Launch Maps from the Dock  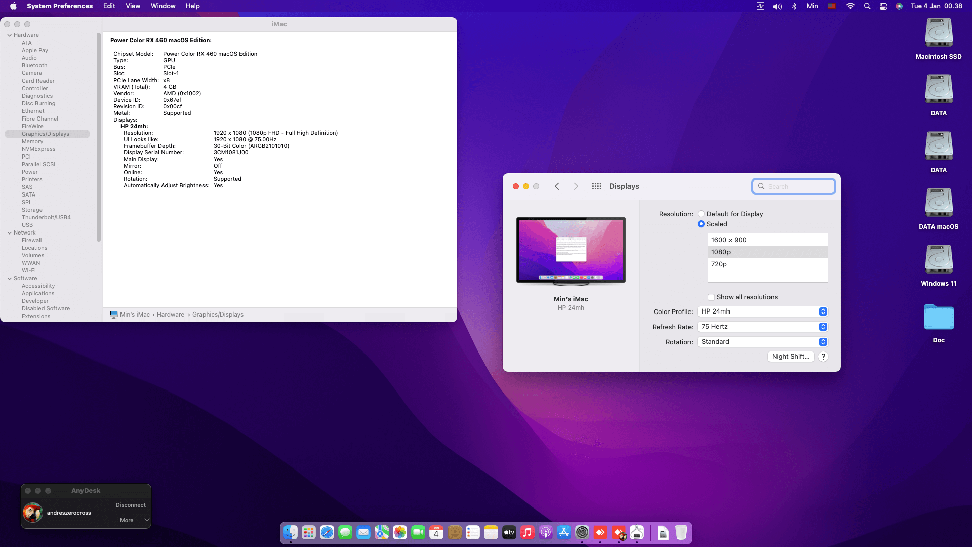click(x=382, y=532)
